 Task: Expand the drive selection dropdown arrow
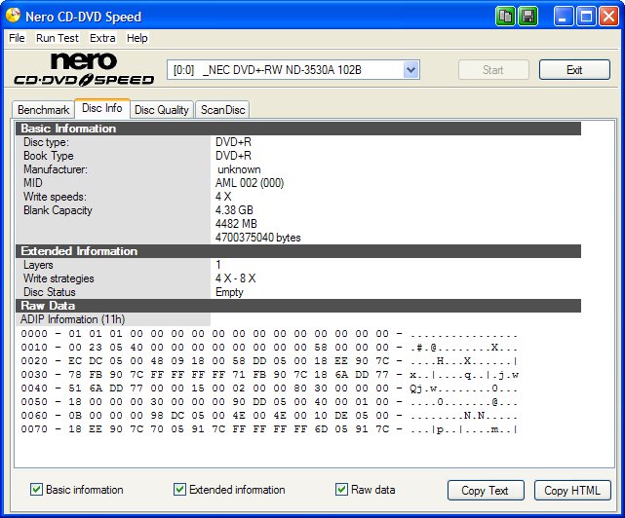[410, 70]
